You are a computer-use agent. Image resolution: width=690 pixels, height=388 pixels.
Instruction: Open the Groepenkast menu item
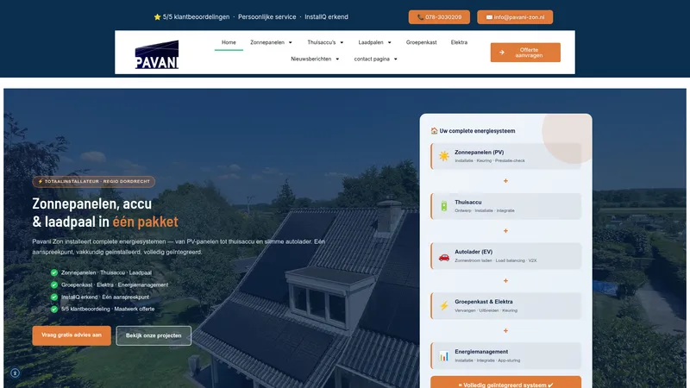click(421, 42)
